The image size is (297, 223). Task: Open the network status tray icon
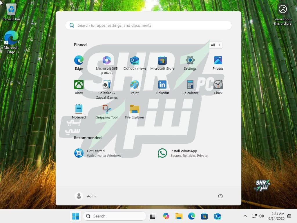[254, 216]
